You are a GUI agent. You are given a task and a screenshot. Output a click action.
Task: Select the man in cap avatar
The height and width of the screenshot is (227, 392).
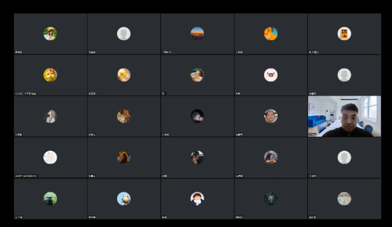click(x=197, y=158)
